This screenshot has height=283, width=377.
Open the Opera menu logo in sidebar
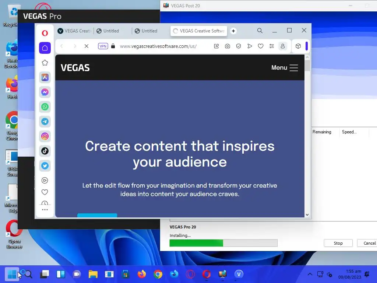click(x=45, y=33)
